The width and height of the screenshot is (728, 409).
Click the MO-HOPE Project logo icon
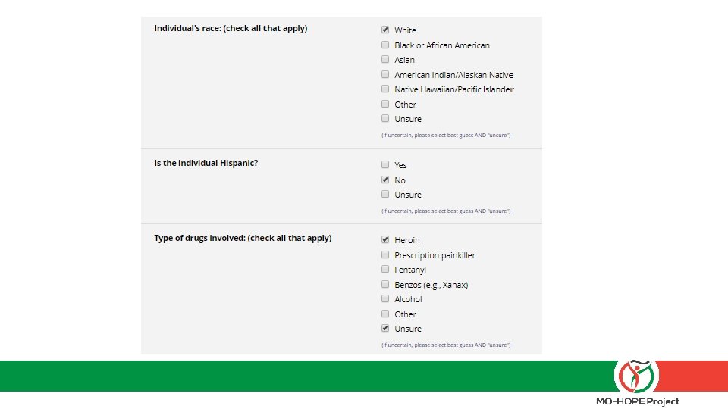[637, 375]
